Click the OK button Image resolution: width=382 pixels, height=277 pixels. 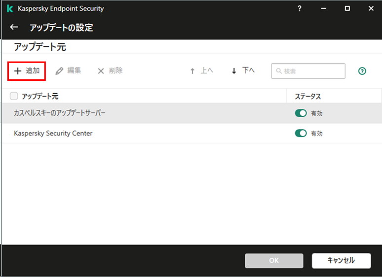(274, 261)
